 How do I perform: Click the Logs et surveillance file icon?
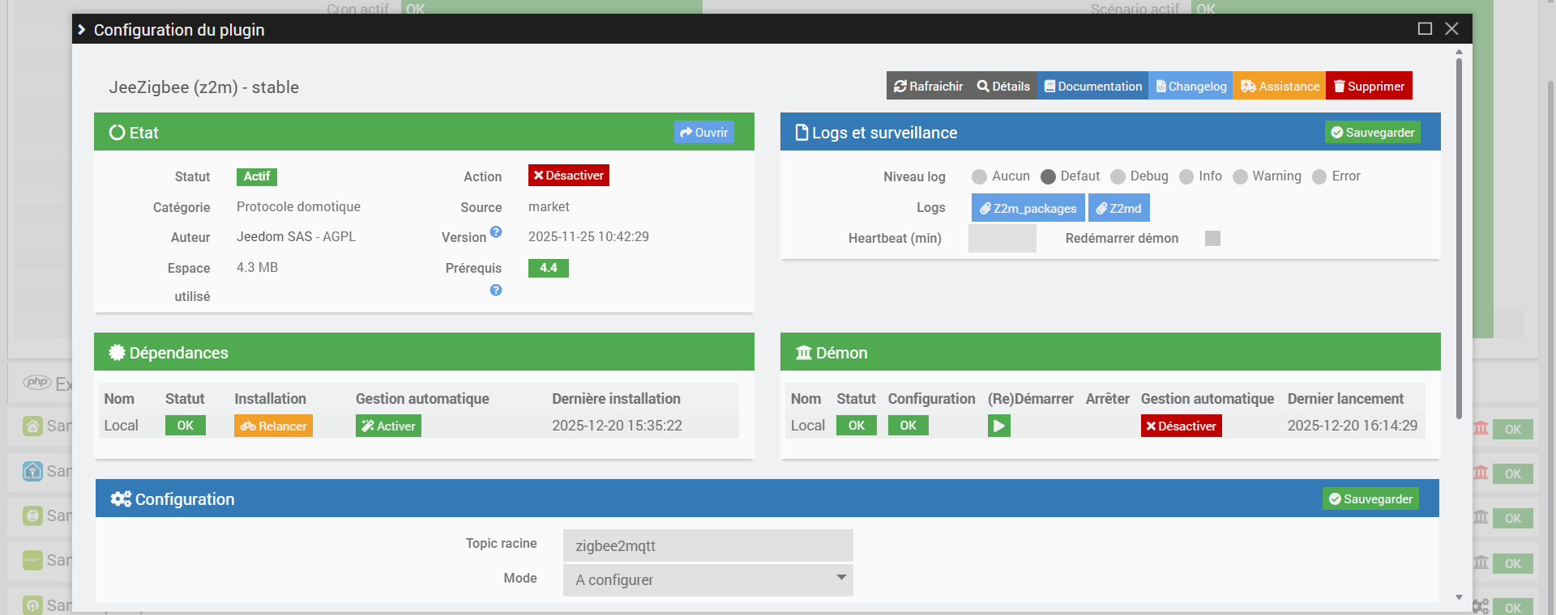(x=802, y=133)
